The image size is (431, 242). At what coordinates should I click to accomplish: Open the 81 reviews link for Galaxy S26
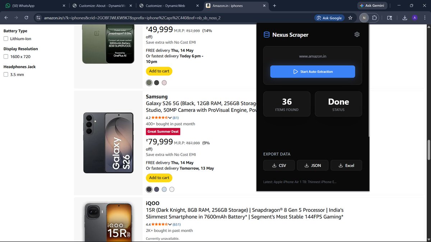176,118
